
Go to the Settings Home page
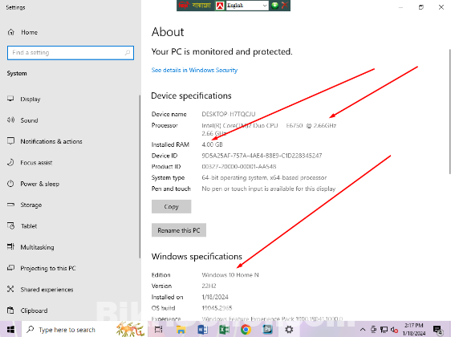pyautogui.click(x=22, y=32)
